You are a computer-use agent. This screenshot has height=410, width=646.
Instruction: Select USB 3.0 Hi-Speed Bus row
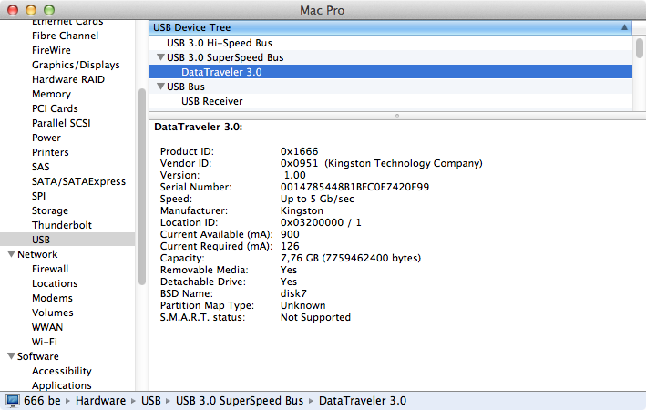point(391,43)
